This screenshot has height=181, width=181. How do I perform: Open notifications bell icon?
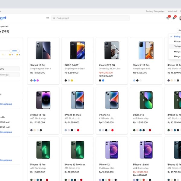click(174, 18)
